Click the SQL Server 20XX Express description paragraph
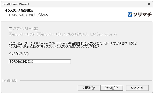This screenshot has width=154, height=94. coord(72,45)
